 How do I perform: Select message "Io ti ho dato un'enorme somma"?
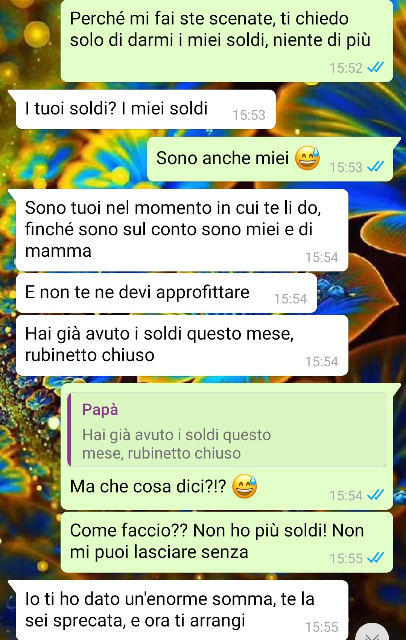[x=182, y=610]
